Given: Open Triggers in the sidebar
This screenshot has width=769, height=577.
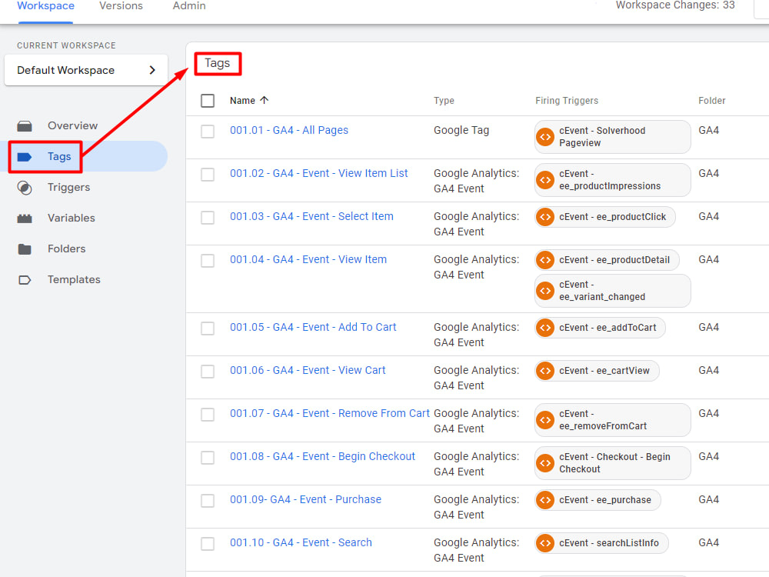Looking at the screenshot, I should [x=68, y=188].
